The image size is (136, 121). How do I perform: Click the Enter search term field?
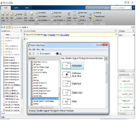point(47,54)
